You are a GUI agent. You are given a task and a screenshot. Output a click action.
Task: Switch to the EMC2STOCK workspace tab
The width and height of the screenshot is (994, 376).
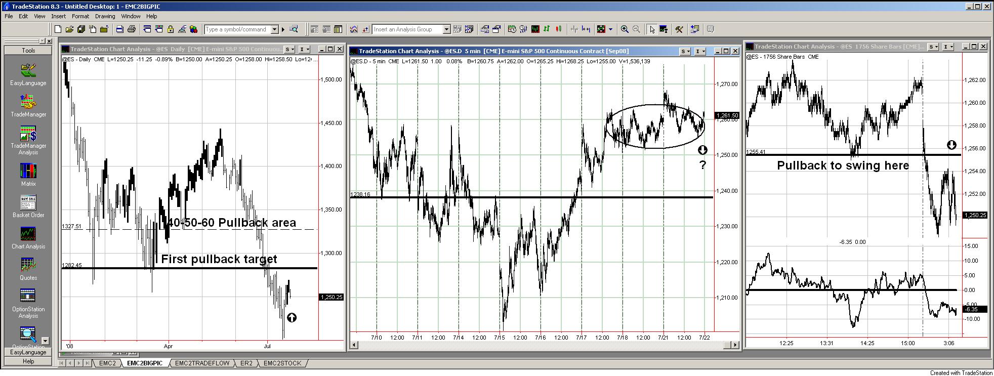[x=282, y=363]
